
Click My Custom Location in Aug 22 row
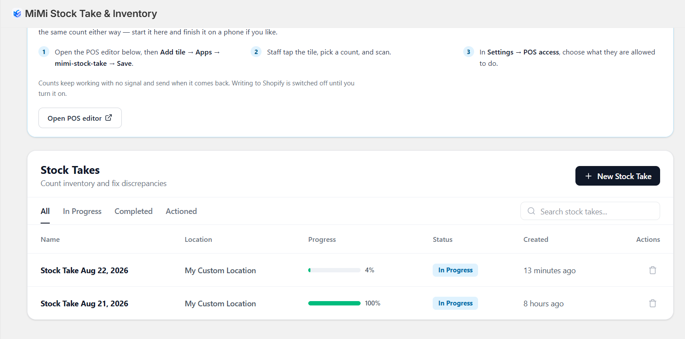pos(220,271)
